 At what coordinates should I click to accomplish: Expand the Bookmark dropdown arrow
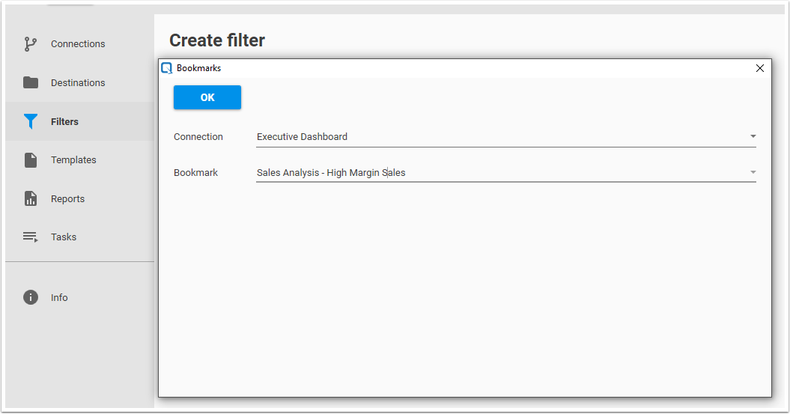tap(753, 173)
